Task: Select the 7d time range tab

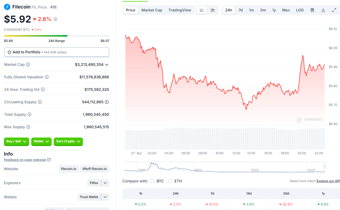Action: [x=240, y=10]
